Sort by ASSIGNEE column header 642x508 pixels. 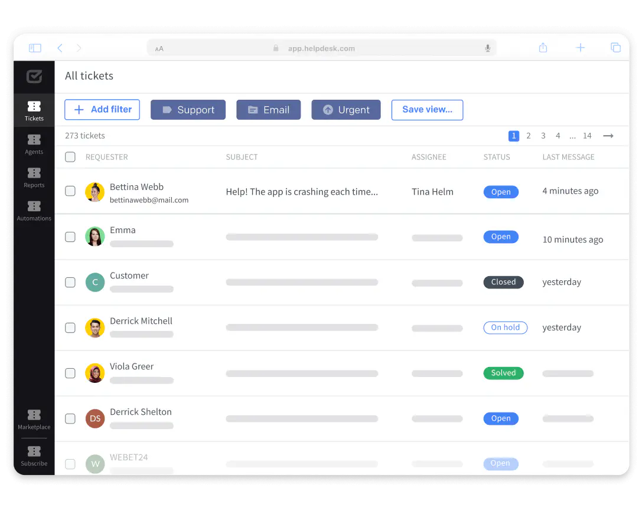click(x=429, y=157)
